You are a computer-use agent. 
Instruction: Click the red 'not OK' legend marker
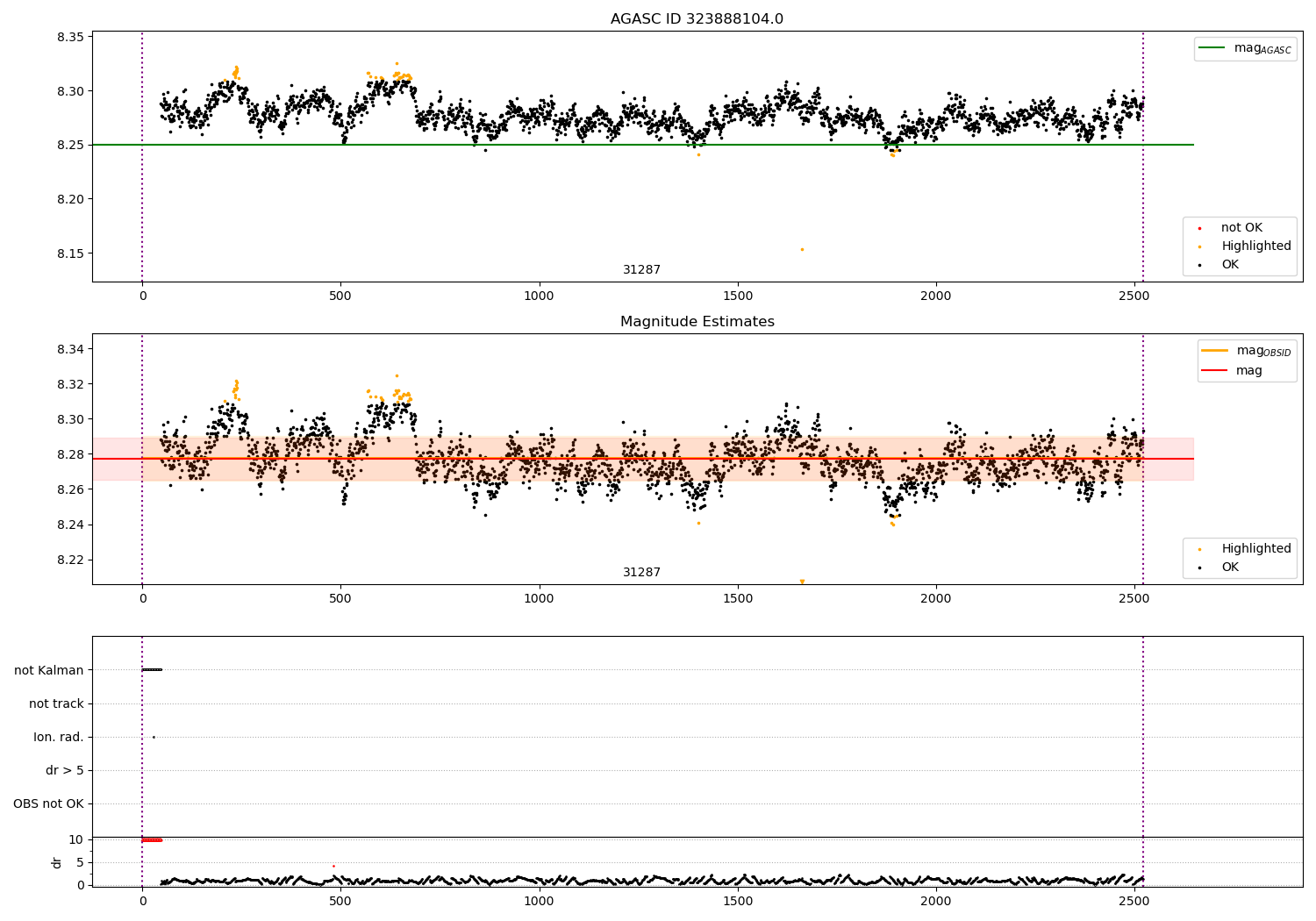click(x=1199, y=228)
